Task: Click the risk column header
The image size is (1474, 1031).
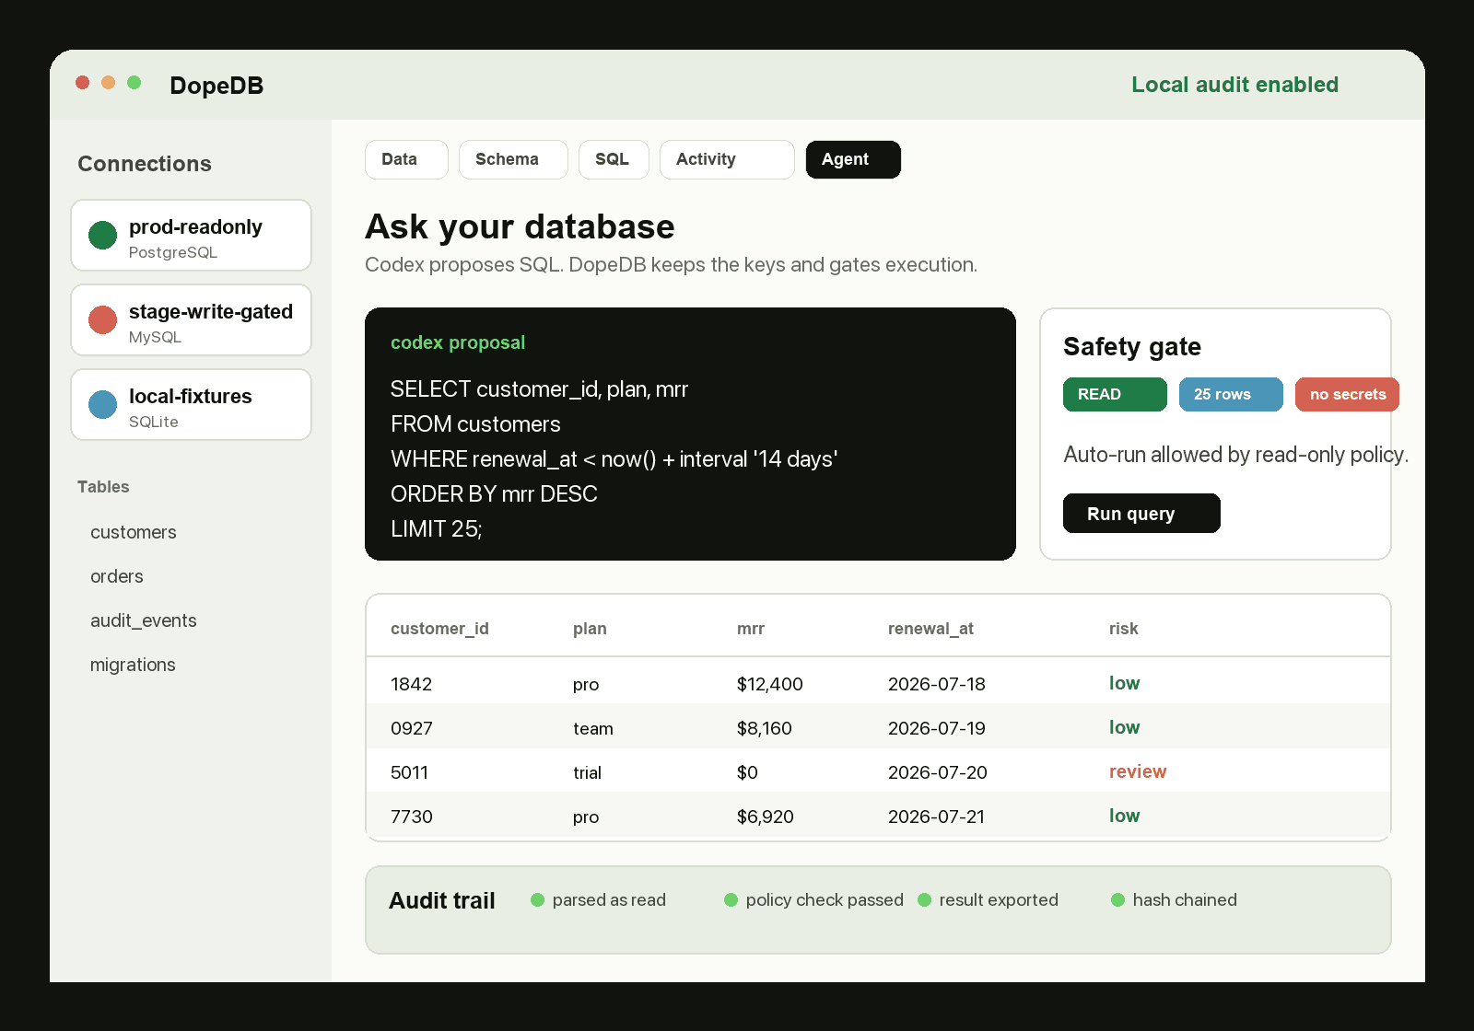Action: click(1123, 629)
